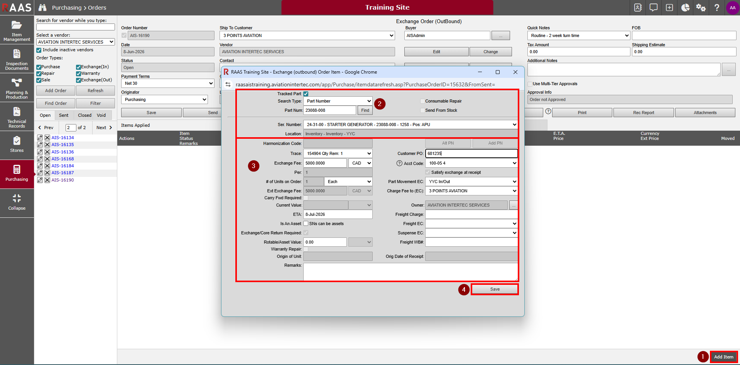
Task: Open the Trace dropdown
Action: [338, 153]
